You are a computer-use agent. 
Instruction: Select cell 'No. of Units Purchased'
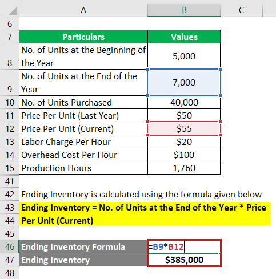(83, 103)
